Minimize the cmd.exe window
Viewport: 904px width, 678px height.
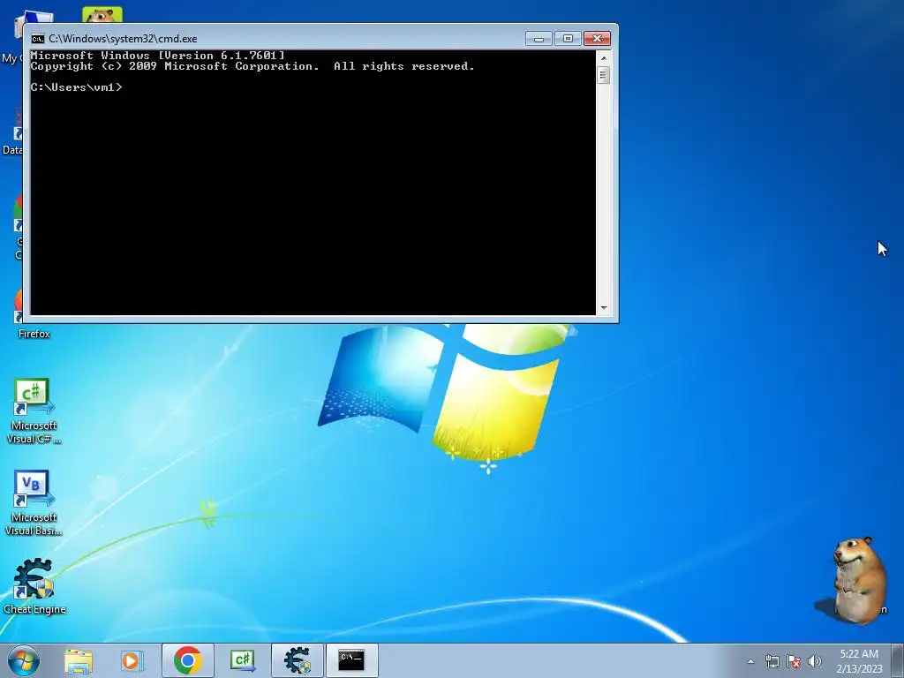coord(539,39)
